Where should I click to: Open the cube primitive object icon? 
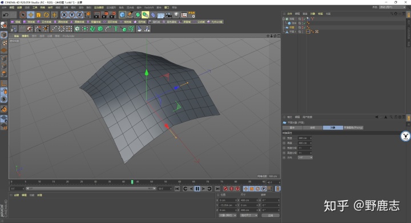point(122,15)
